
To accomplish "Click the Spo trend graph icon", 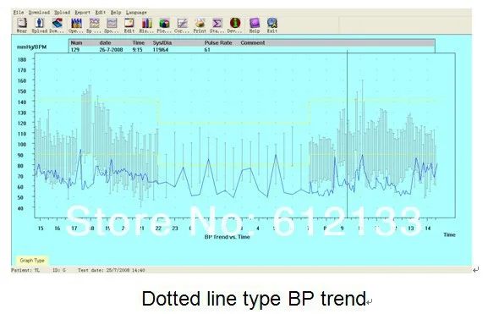I will [x=112, y=25].
